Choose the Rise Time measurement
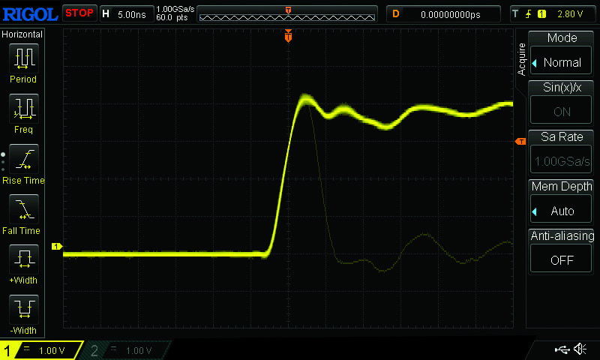 coord(23,159)
